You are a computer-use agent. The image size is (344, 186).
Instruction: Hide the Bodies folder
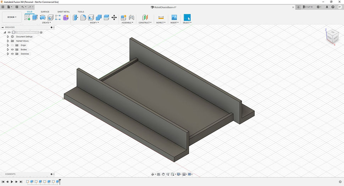[x=12, y=50]
